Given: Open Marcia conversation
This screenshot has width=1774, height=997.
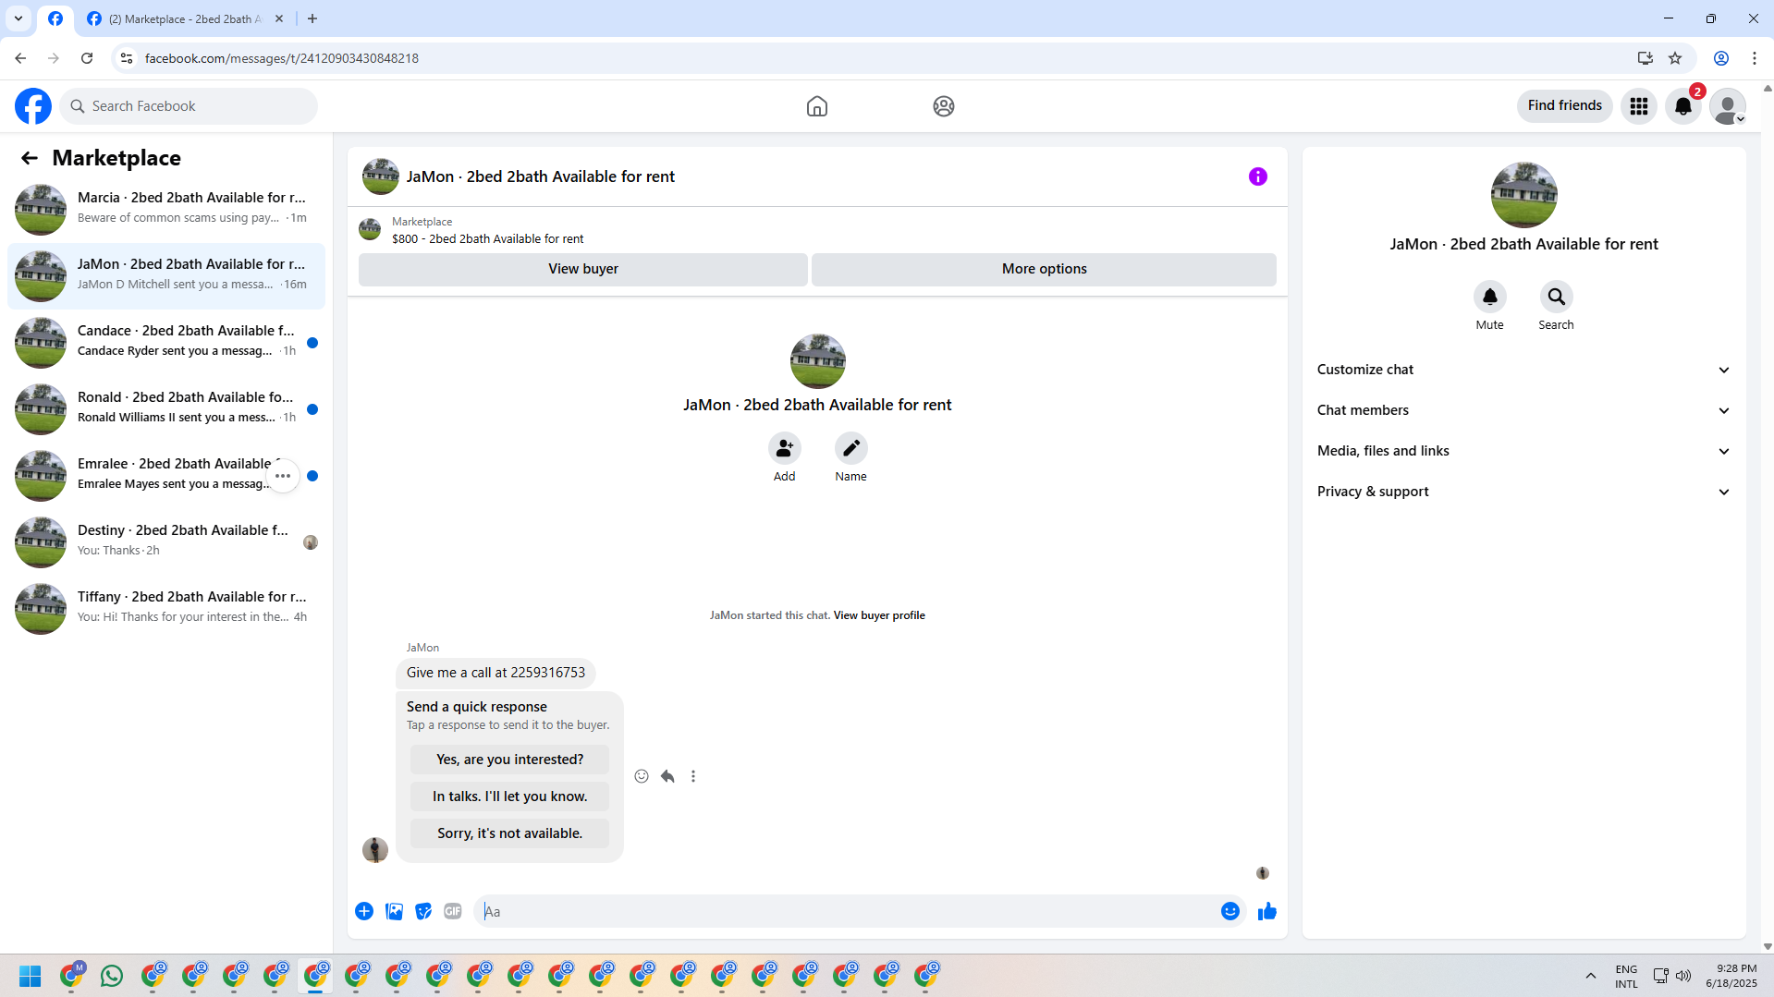Looking at the screenshot, I should pyautogui.click(x=166, y=210).
